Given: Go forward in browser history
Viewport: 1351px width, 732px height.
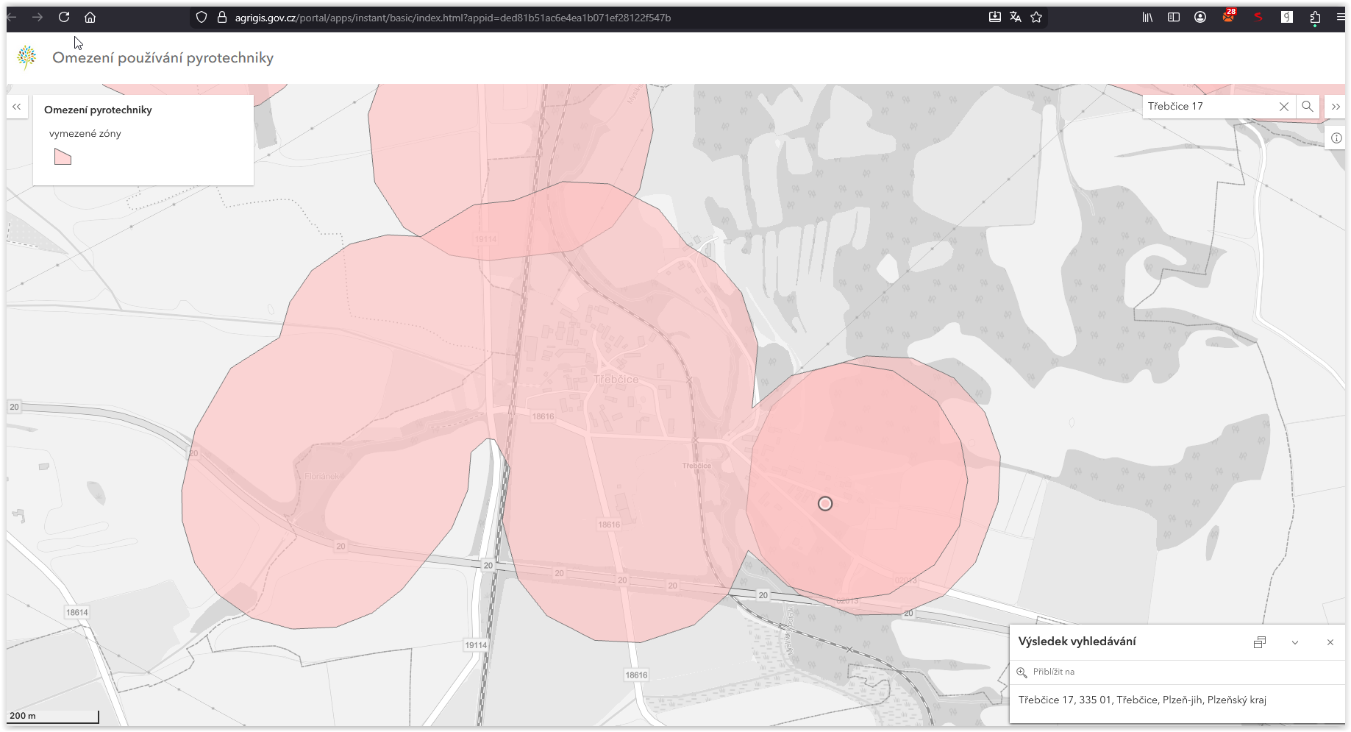Looking at the screenshot, I should (x=38, y=17).
